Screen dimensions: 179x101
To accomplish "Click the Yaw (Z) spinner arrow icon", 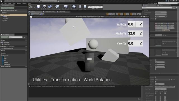I will [141, 43].
